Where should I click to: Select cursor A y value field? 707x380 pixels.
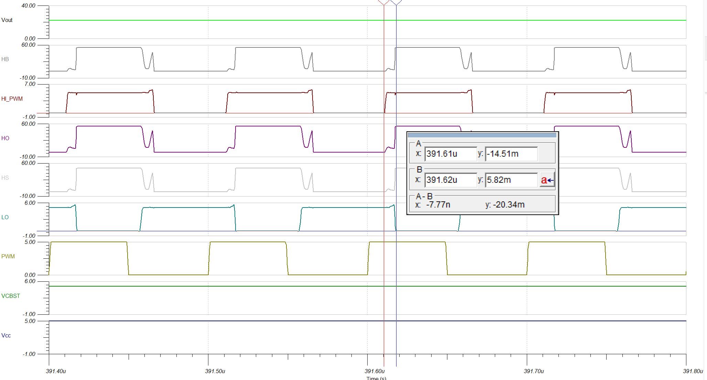[x=511, y=154]
